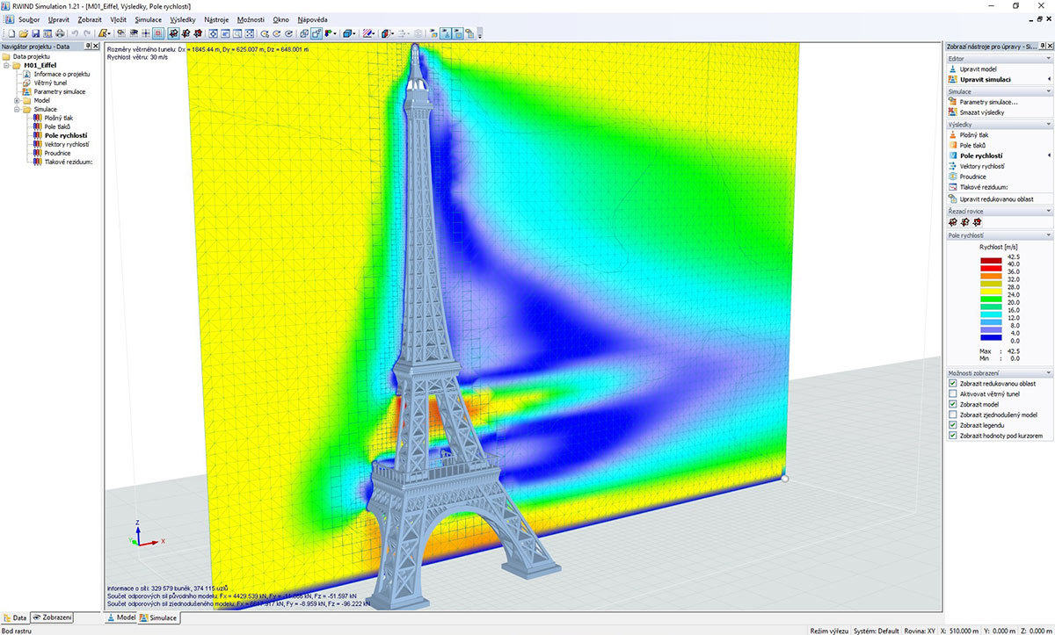Click the Parametry simulace icon in navigator
1055x635 pixels.
[27, 91]
